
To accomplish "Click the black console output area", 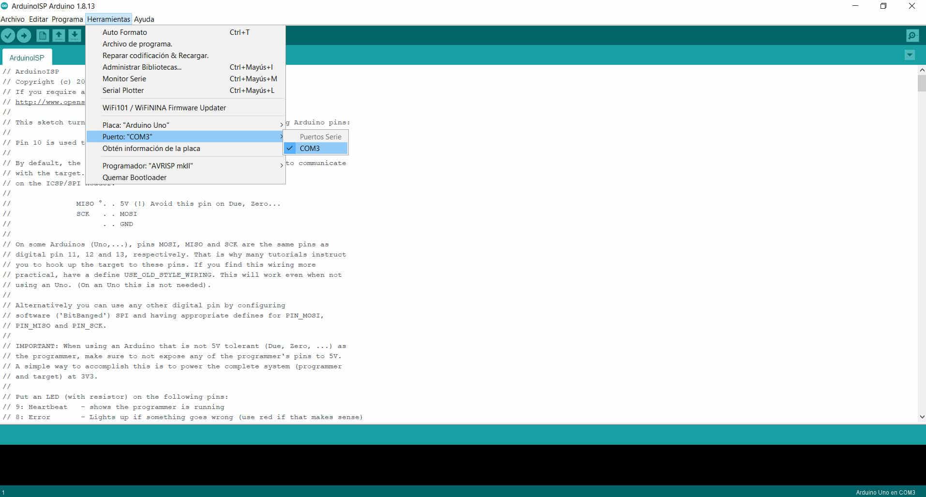I will [463, 465].
